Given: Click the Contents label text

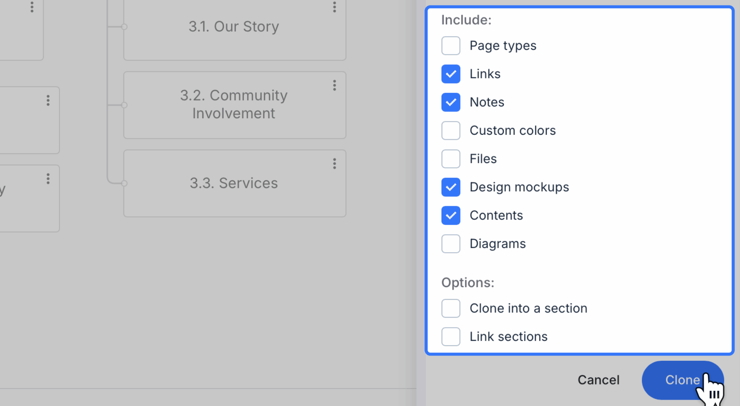Looking at the screenshot, I should point(496,215).
